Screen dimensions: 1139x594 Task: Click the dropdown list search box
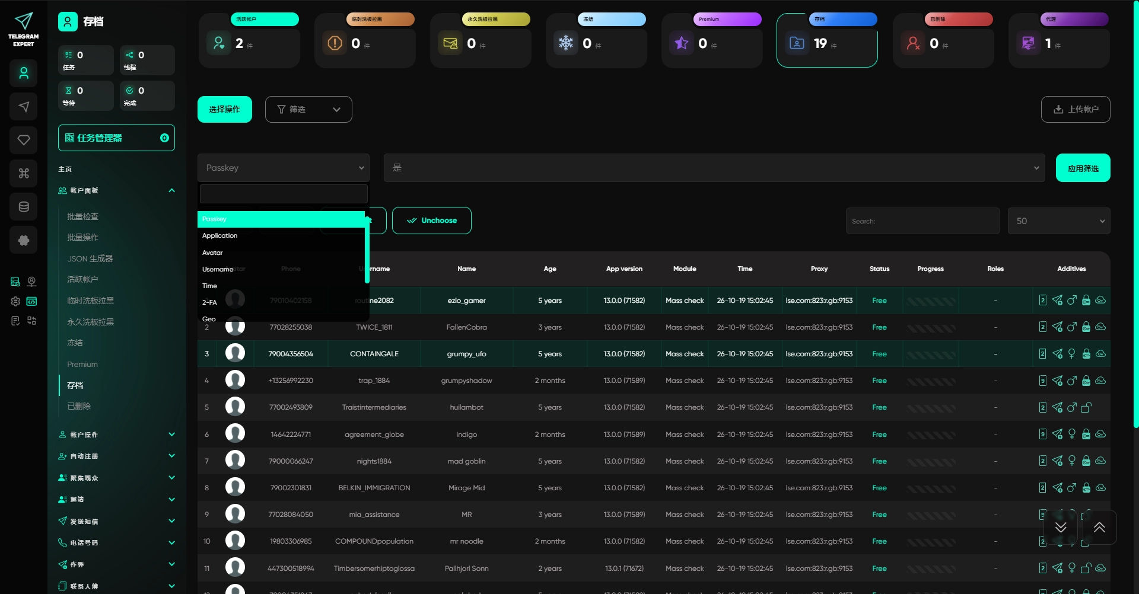[x=284, y=194]
